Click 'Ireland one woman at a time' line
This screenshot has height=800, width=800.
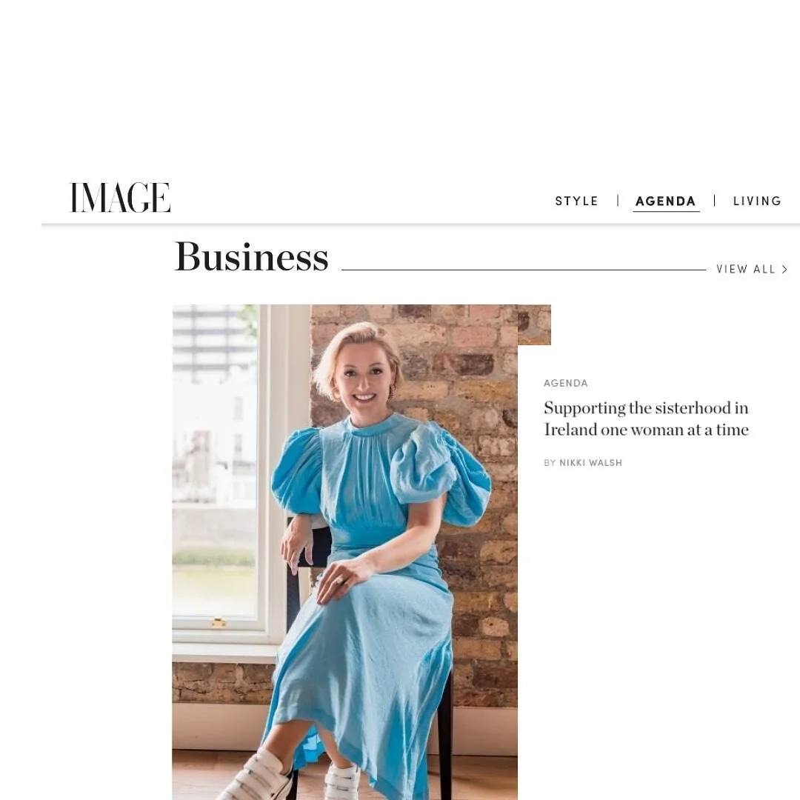647,430
